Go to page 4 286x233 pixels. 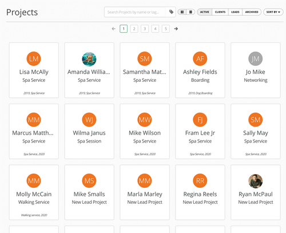[155, 29]
